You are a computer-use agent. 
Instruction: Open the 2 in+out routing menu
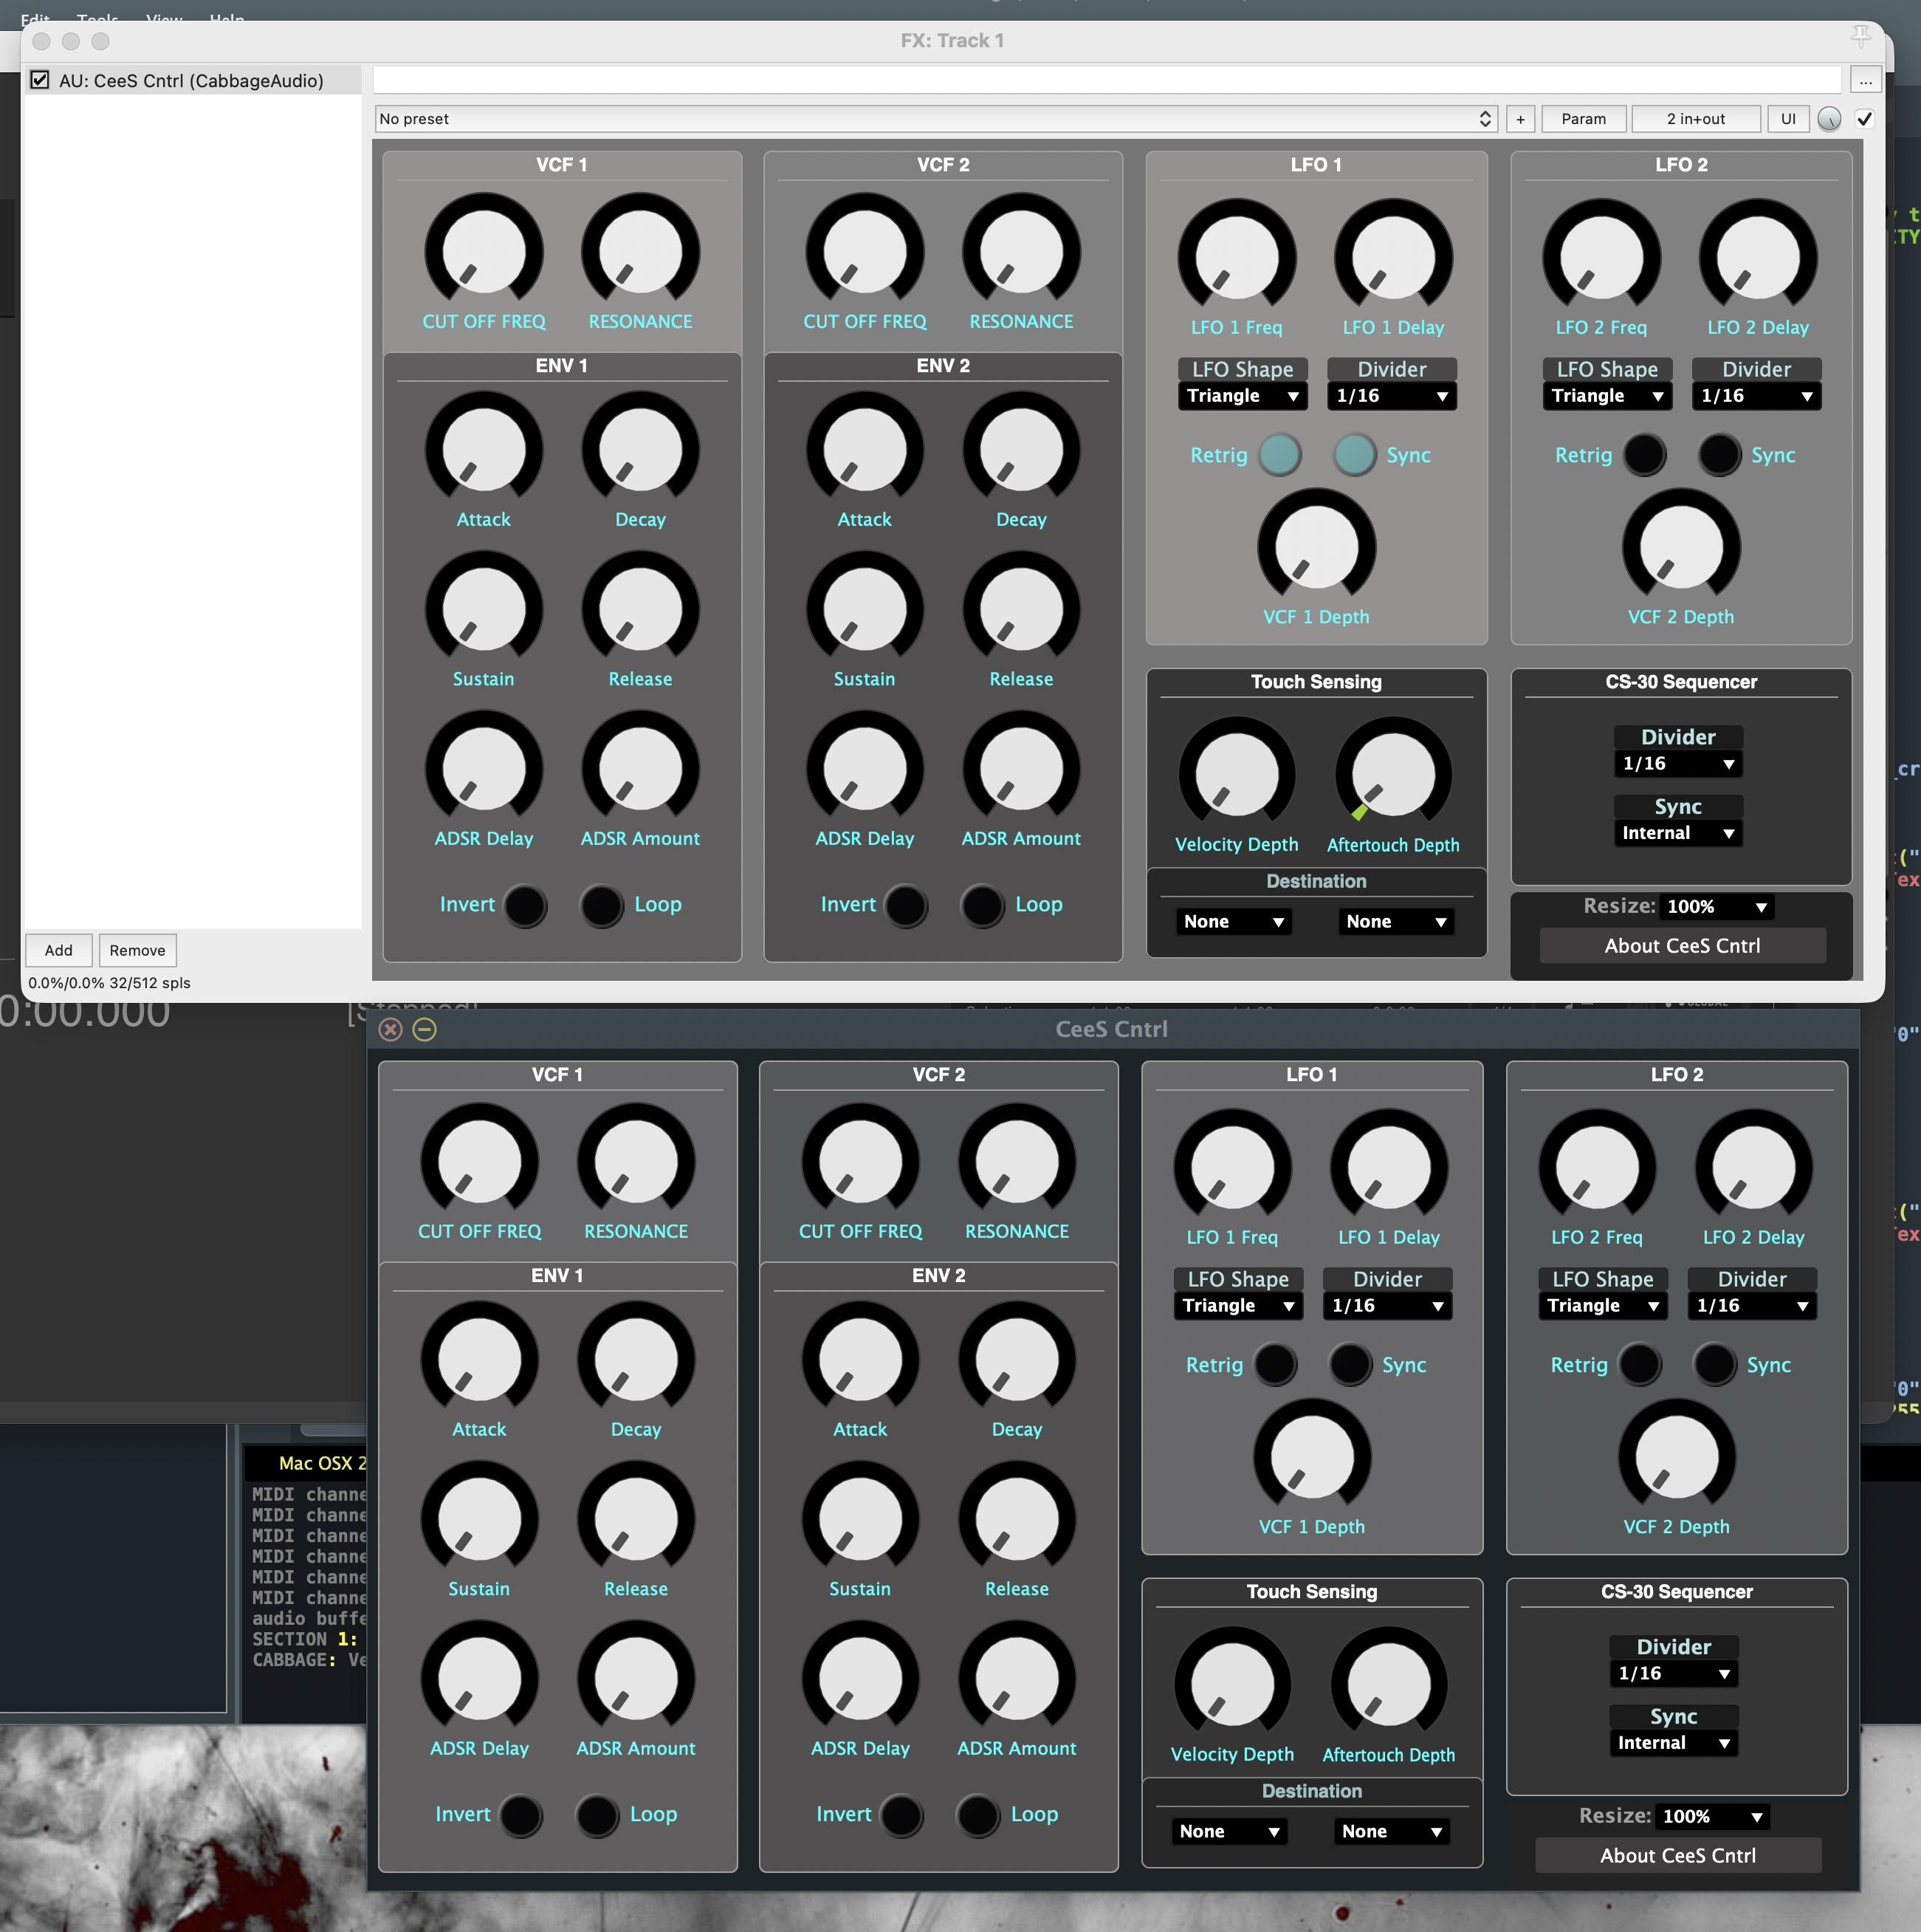(1695, 119)
